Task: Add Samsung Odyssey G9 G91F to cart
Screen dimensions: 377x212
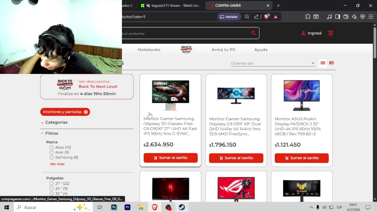Action: tap(236, 158)
